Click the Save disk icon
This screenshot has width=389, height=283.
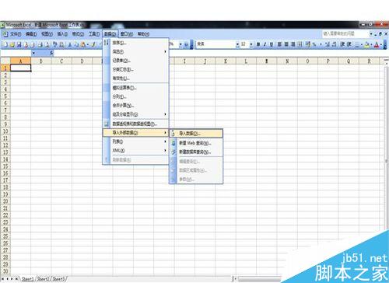pos(19,44)
